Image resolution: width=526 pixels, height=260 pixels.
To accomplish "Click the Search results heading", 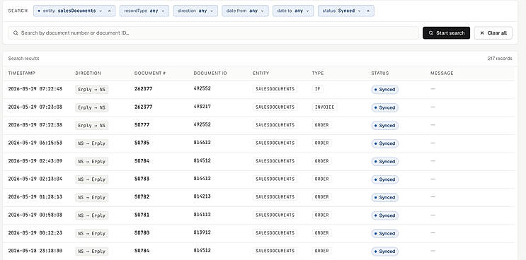I will pyautogui.click(x=24, y=58).
